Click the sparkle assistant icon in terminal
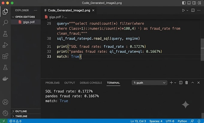204x123 pixels. tap(185, 104)
